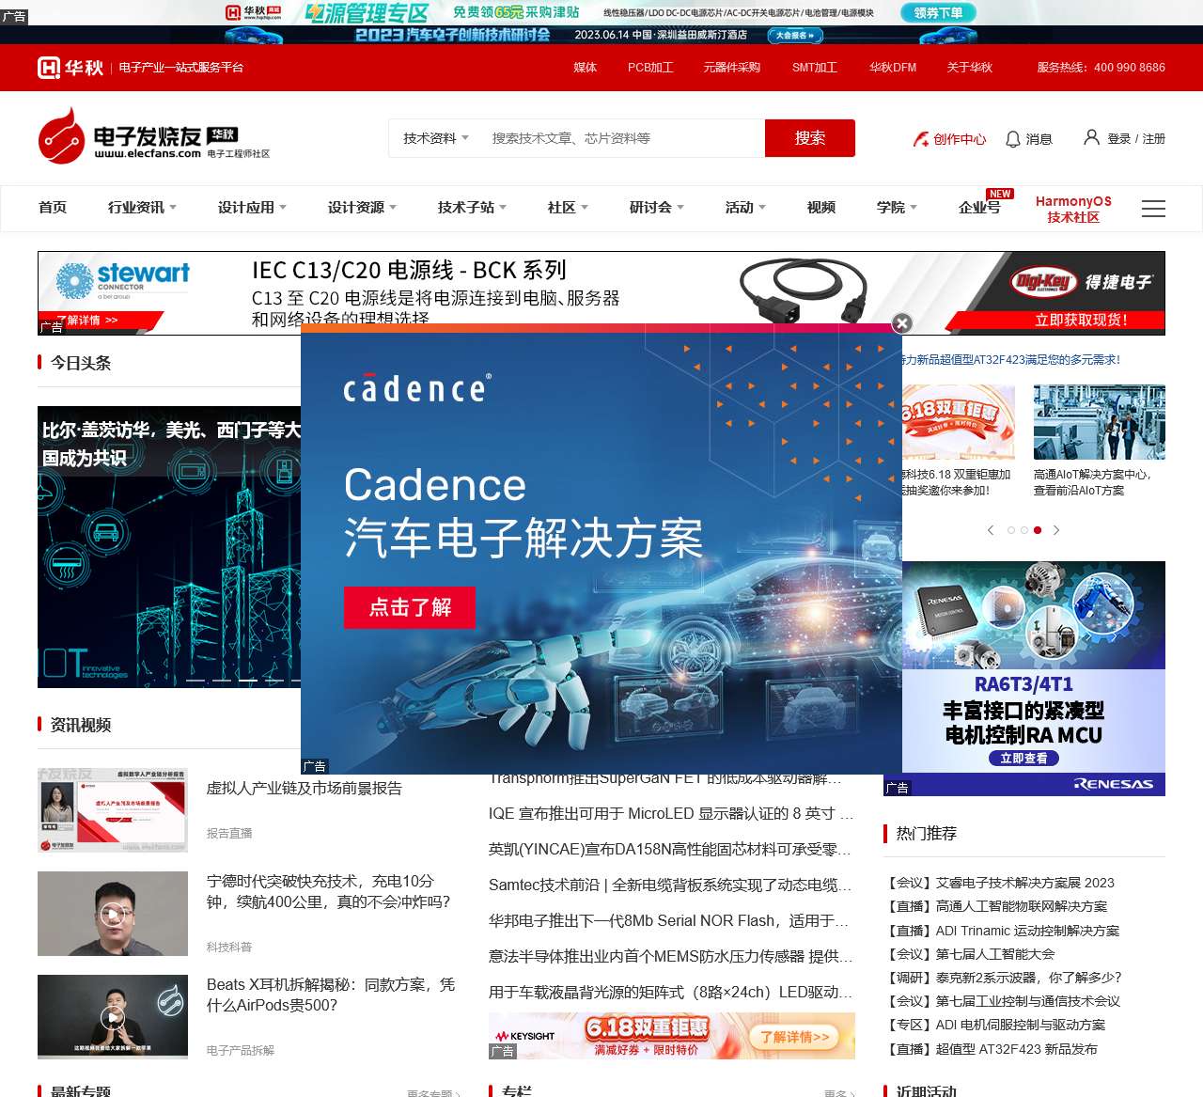Open SMT加工 in the red top bar
Screen dimensions: 1203x1097
click(815, 68)
